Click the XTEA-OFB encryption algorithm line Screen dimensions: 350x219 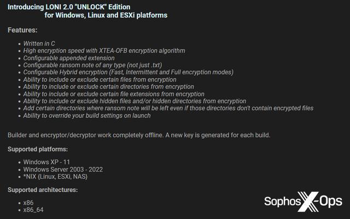(x=104, y=50)
